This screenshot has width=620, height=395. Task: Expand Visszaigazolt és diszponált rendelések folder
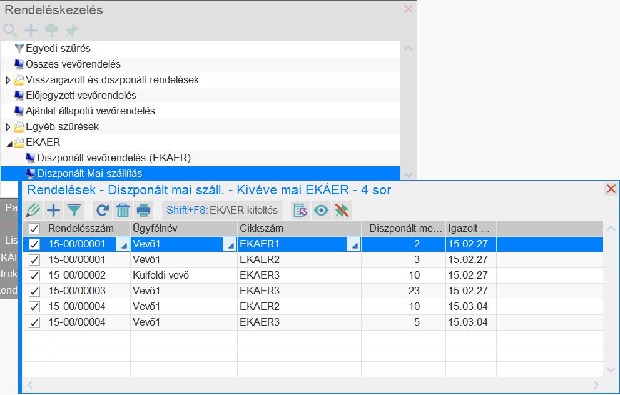[x=8, y=80]
